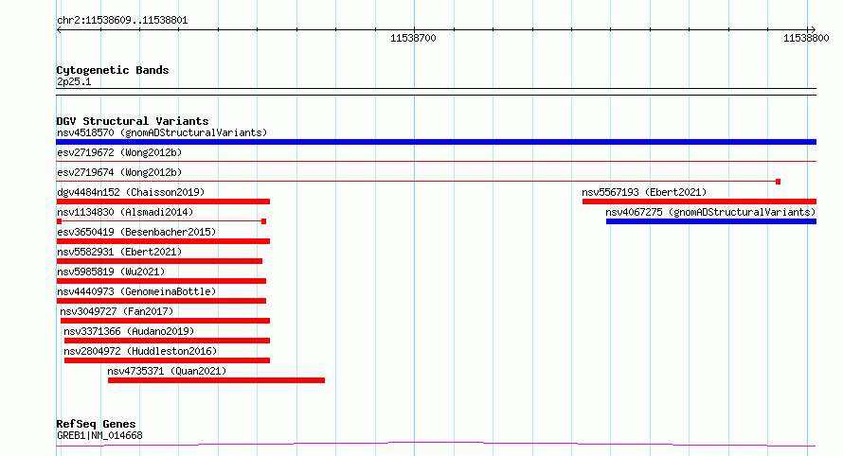This screenshot has height=456, width=843.
Task: Select nsv5582931 (Ebert2021) label
Action: click(x=119, y=252)
